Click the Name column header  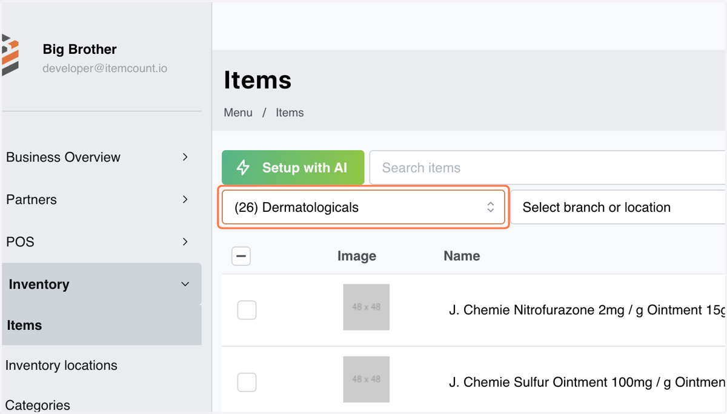tap(462, 256)
